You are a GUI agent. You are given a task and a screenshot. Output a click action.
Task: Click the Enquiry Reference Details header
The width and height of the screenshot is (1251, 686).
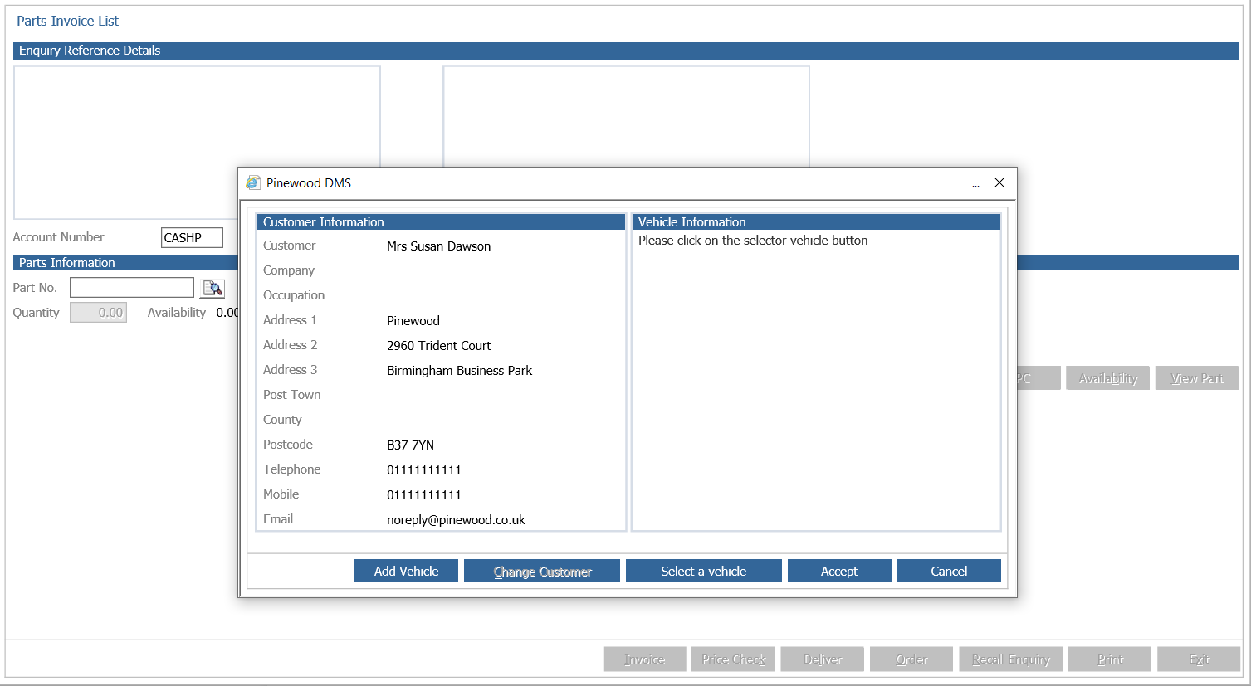[626, 51]
